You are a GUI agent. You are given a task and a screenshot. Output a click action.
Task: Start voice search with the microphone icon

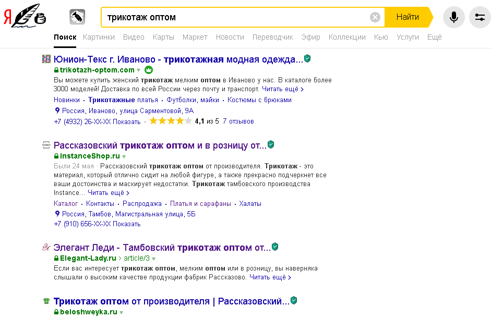pyautogui.click(x=453, y=17)
